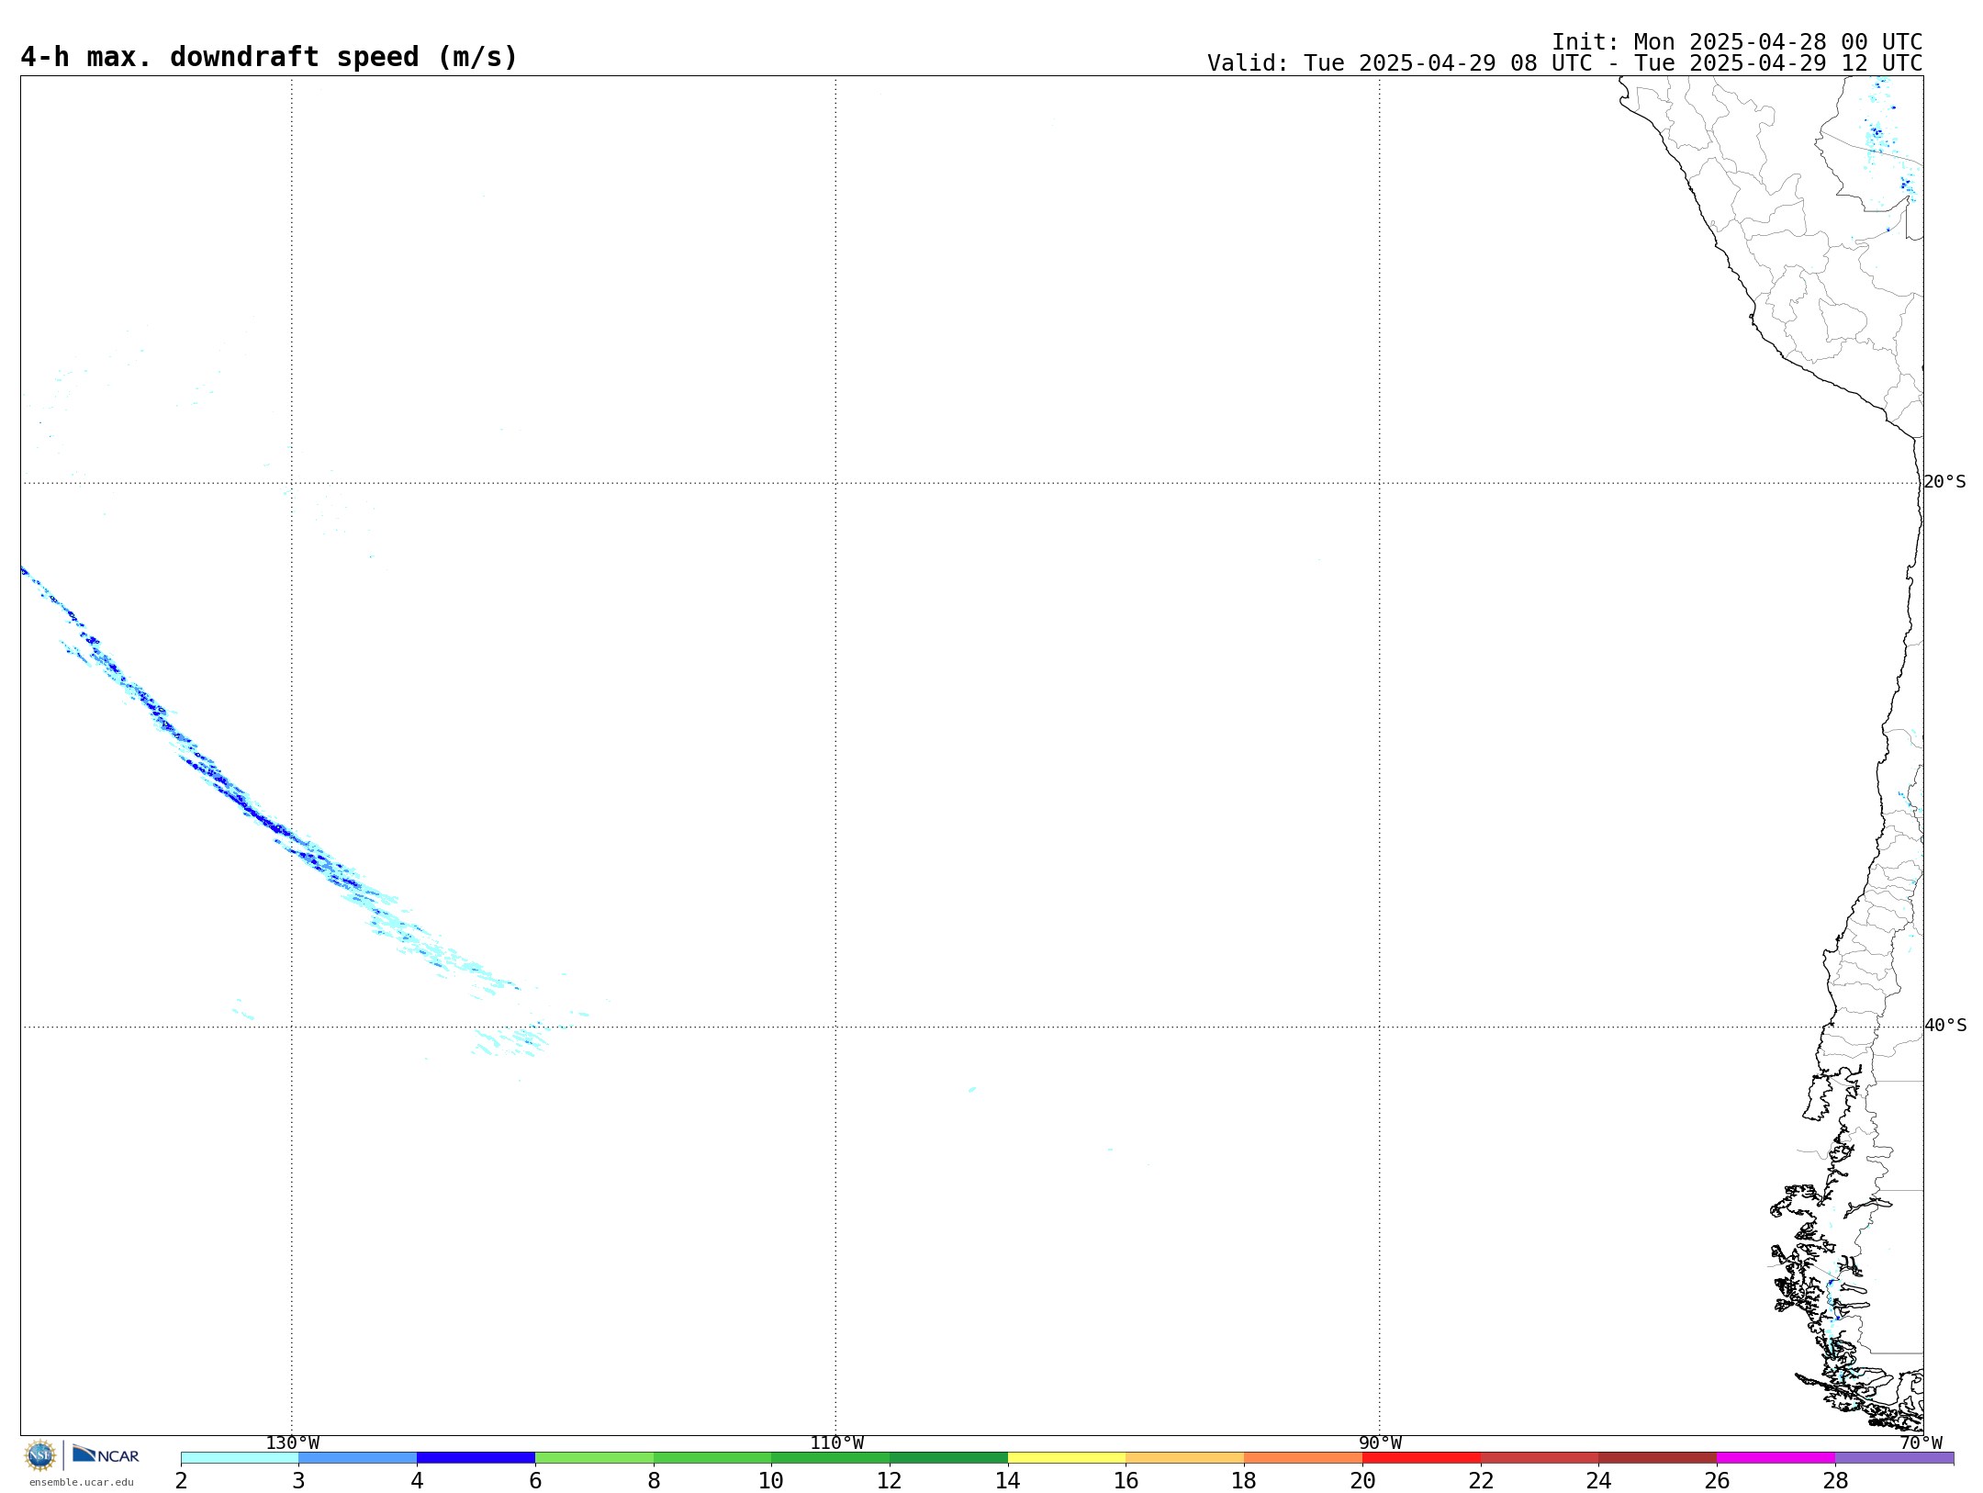This screenshot has width=1983, height=1493.
Task: Click the colorbar tick label 8
Action: [654, 1480]
